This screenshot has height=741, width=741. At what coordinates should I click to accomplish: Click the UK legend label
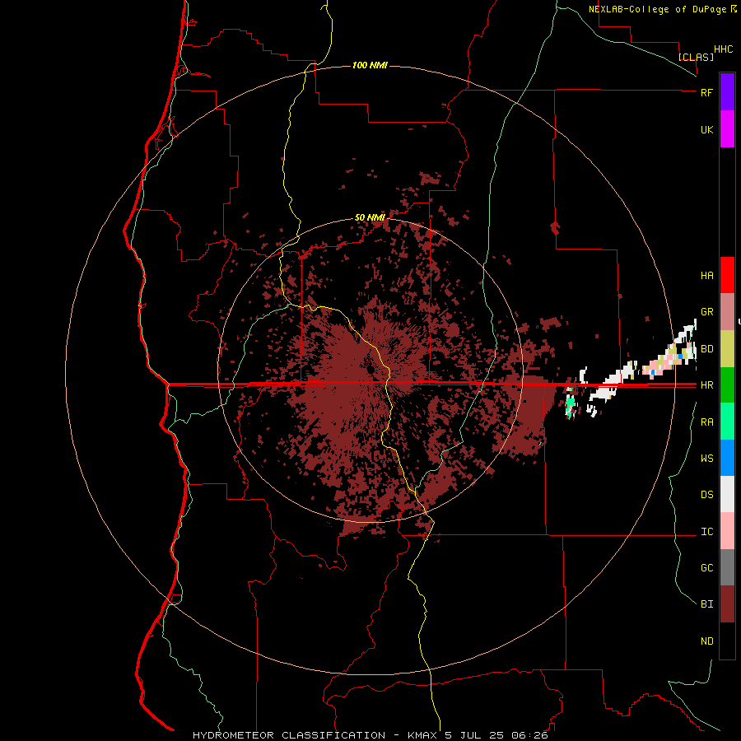(706, 129)
